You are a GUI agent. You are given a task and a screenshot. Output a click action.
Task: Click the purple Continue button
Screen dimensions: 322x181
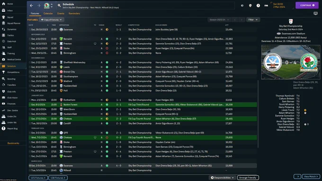(307, 5)
